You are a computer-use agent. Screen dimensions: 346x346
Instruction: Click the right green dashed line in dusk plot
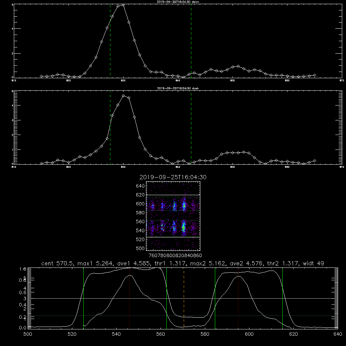[x=191, y=127]
